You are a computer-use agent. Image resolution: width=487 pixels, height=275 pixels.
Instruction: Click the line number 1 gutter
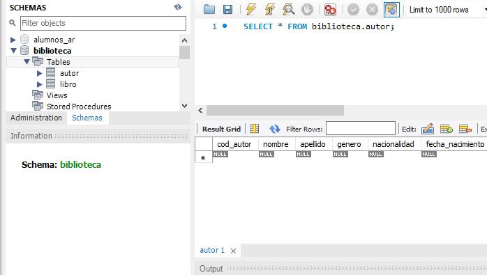[214, 26]
